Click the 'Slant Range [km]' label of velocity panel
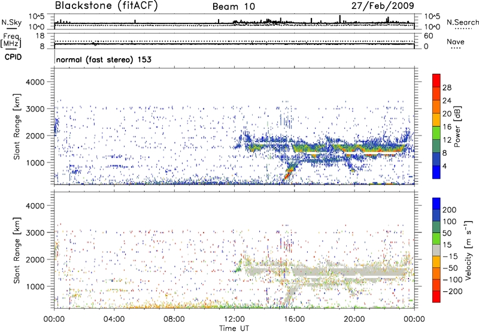Screen dimensions: 479x332 (17, 250)
